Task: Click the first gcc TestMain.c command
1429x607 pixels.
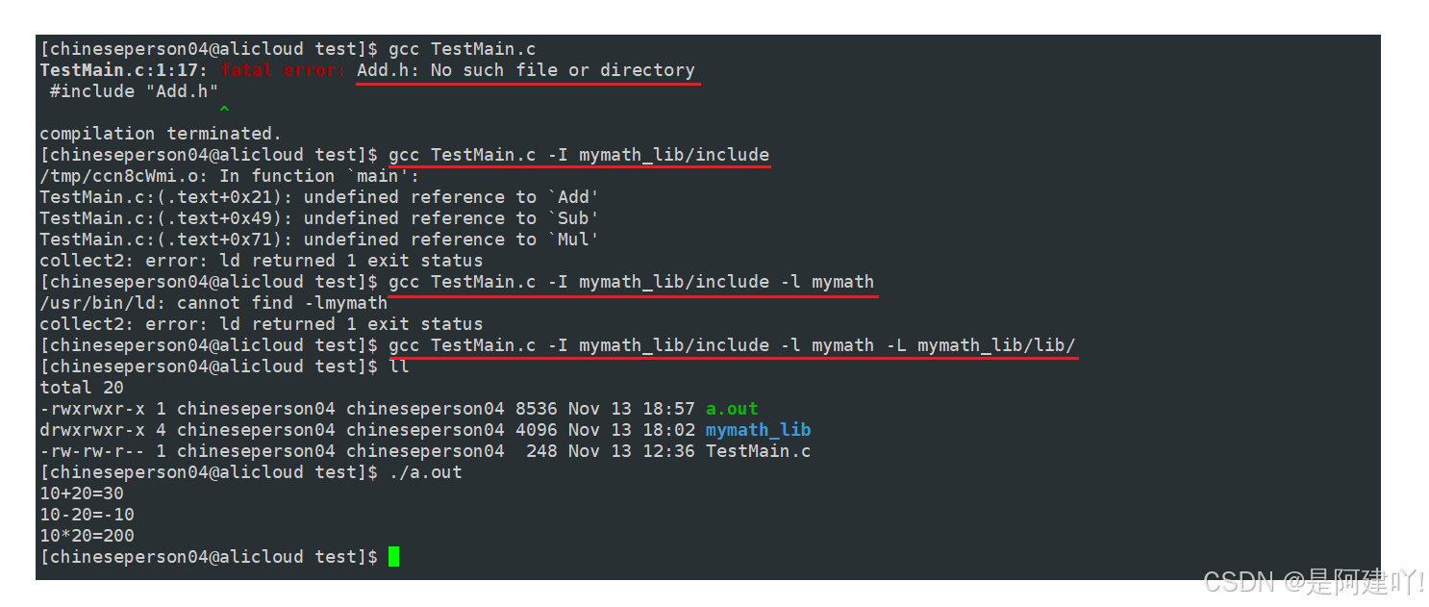Action: click(x=463, y=49)
